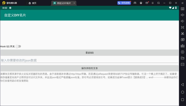Toggle the Hook QQ switch
This screenshot has height=106, width=186.
click(x=18, y=46)
